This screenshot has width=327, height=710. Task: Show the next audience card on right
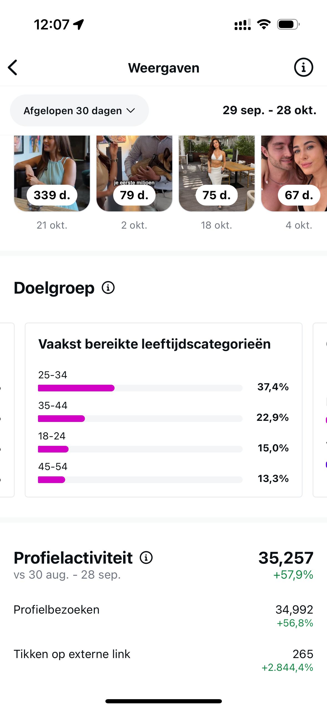[x=320, y=410]
